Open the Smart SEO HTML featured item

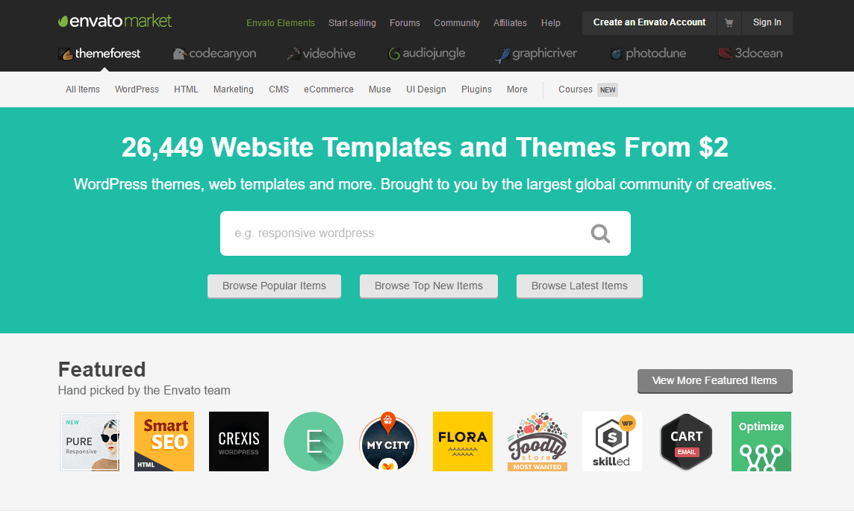(164, 441)
